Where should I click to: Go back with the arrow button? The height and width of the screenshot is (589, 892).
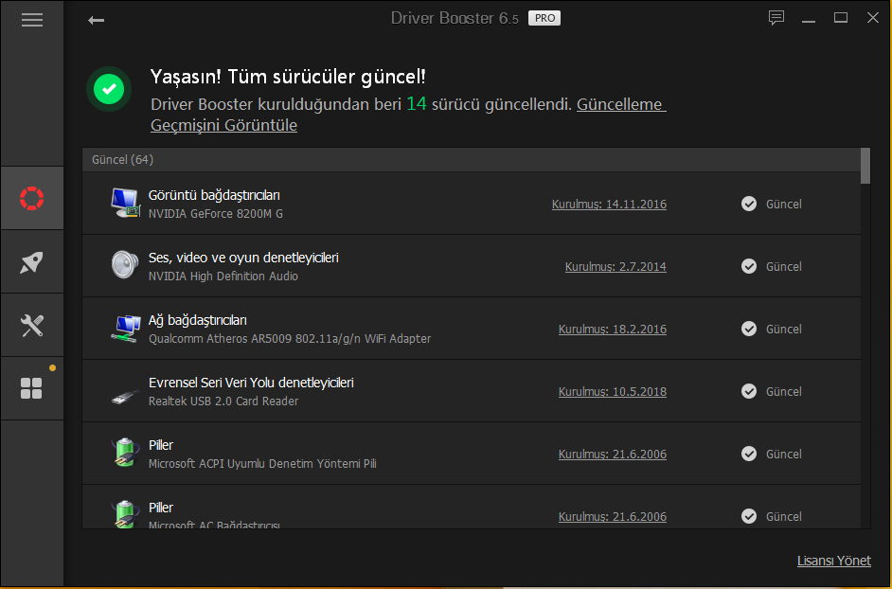click(97, 21)
